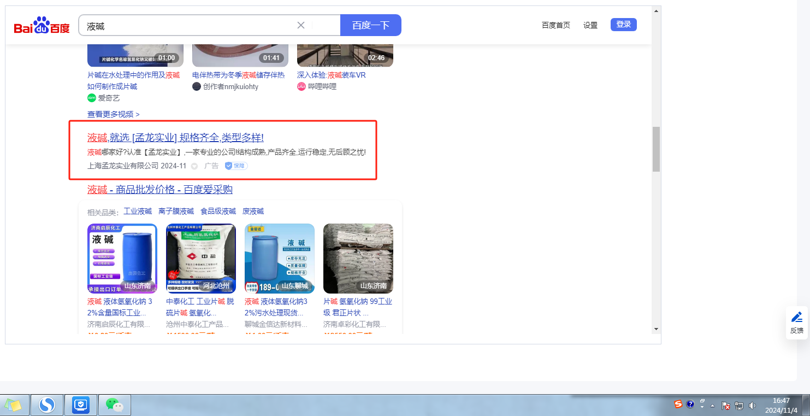Open video thumbnail with duration 01:00

tap(135, 55)
